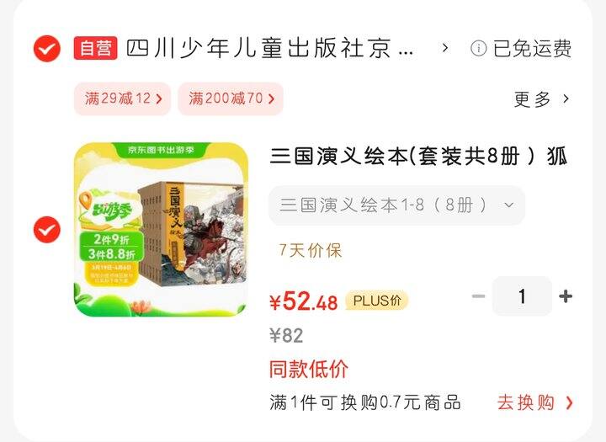
Task: Open the 已免运费 shipping details
Action: click(x=532, y=48)
